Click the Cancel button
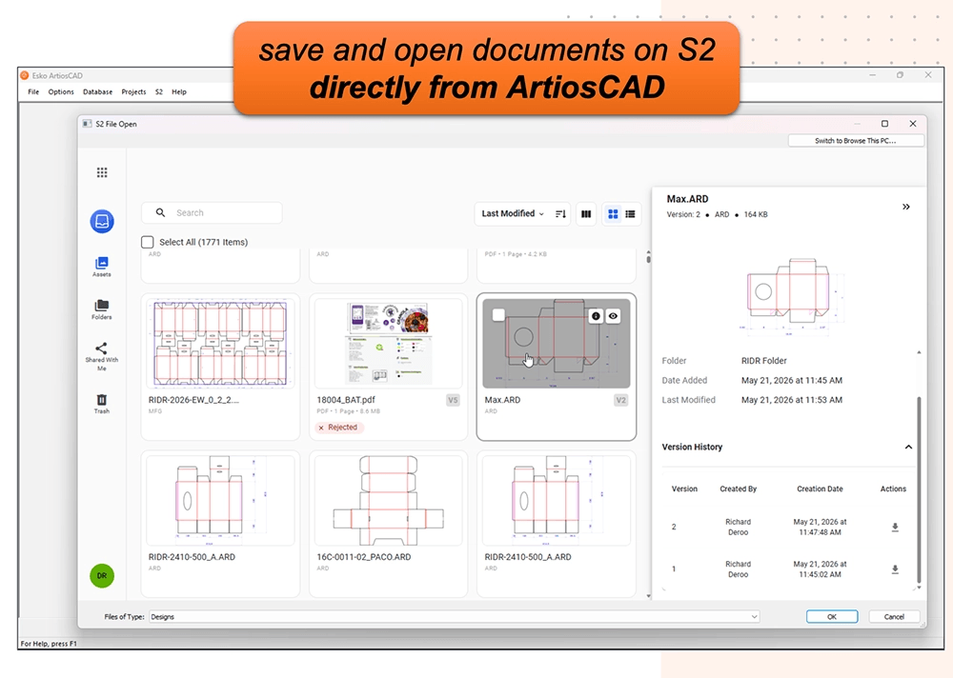Image resolution: width=953 pixels, height=678 pixels. (894, 617)
